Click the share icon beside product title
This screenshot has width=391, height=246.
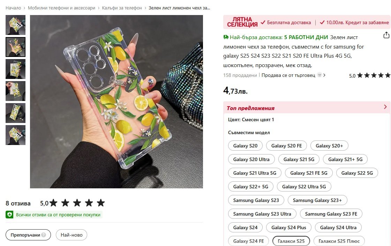tap(386, 35)
